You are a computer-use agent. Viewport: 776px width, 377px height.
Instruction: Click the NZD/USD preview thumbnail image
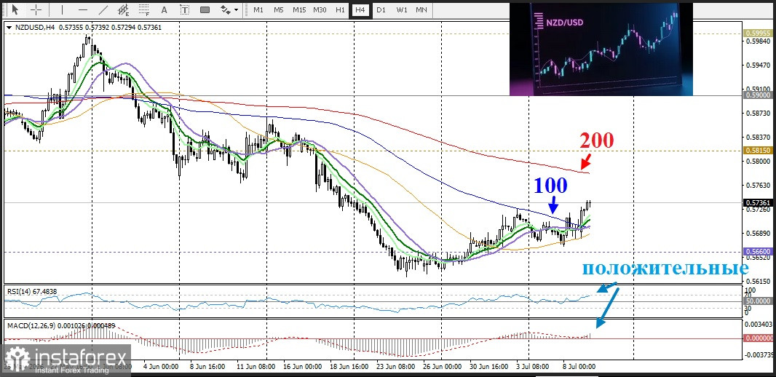[x=601, y=49]
